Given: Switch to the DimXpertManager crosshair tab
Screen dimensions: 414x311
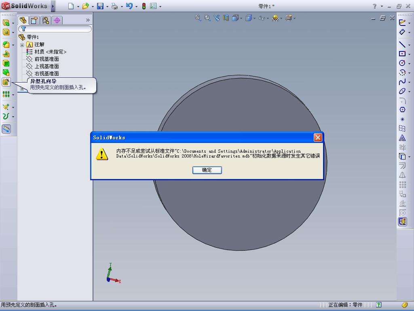Looking at the screenshot, I should [57, 20].
